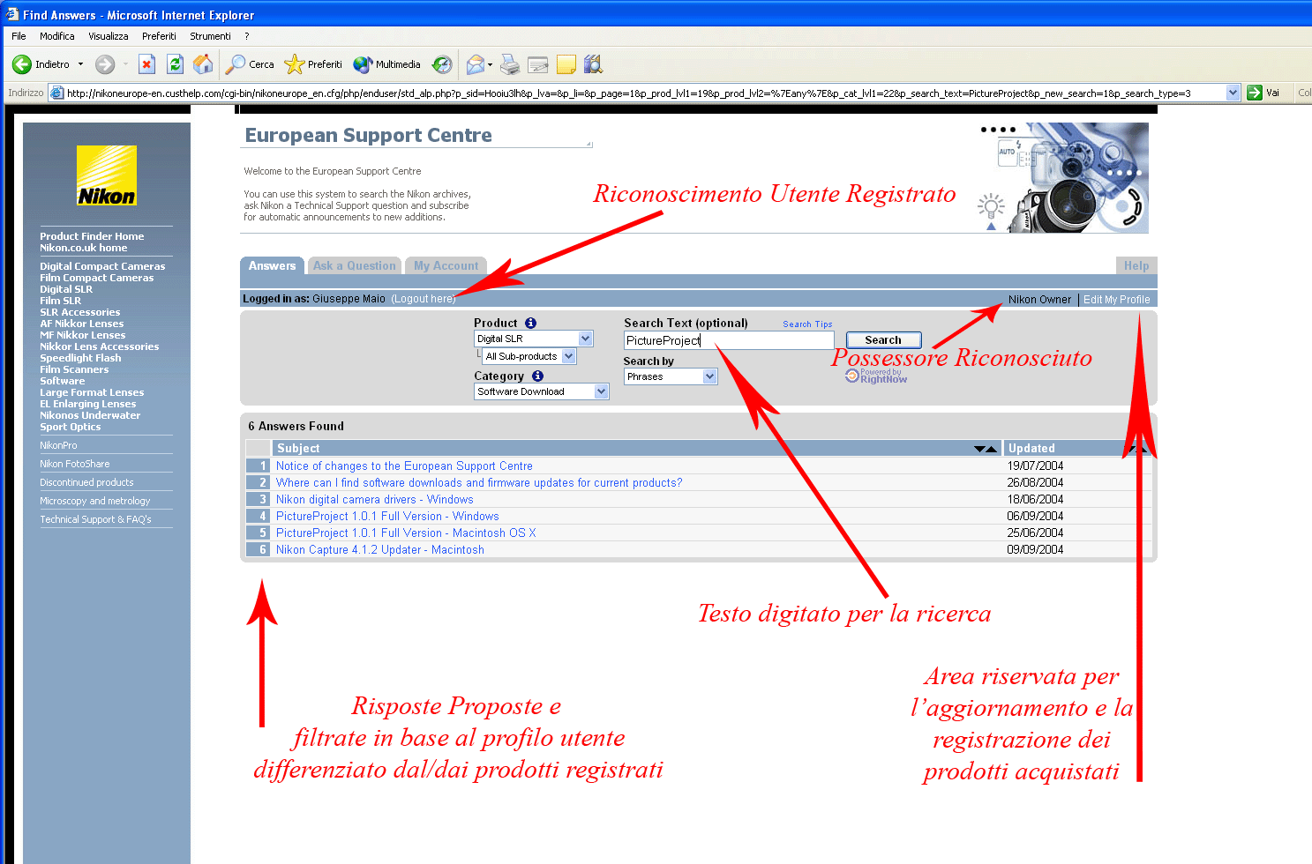The width and height of the screenshot is (1312, 864).
Task: Click the camera banner image
Action: [1062, 177]
